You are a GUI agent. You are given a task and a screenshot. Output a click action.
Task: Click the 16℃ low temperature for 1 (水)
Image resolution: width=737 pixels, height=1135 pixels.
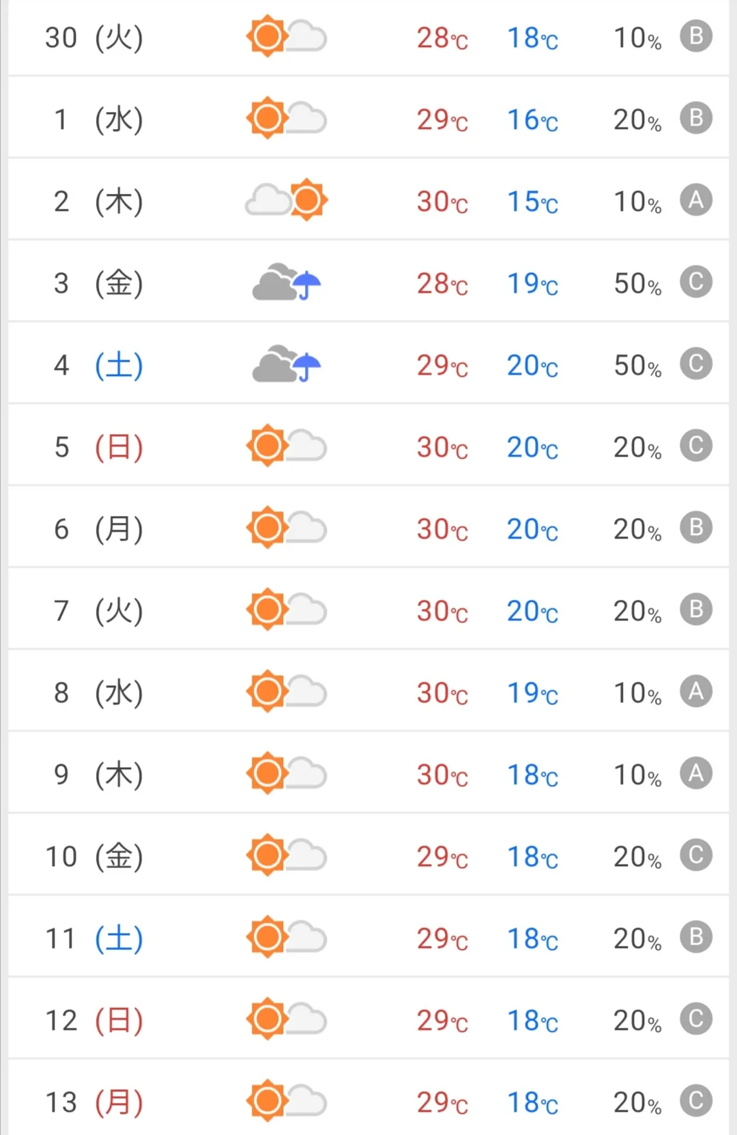click(x=532, y=119)
